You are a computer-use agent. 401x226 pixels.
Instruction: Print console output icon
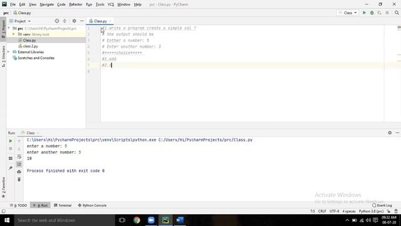pos(19,172)
